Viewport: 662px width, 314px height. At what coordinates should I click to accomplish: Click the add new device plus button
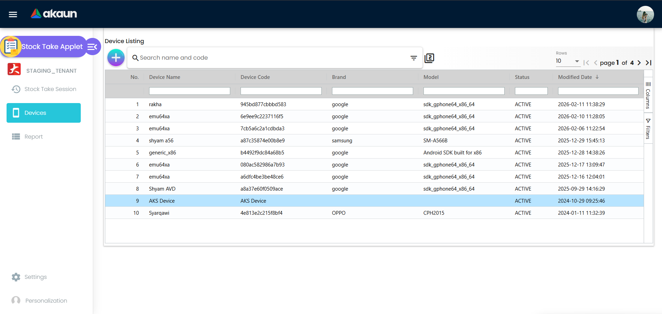click(116, 58)
